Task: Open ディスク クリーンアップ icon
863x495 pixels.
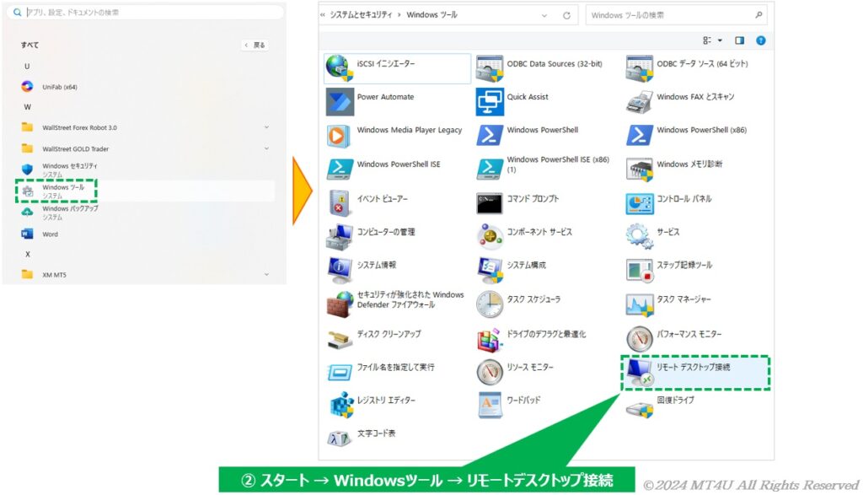Action: point(340,339)
